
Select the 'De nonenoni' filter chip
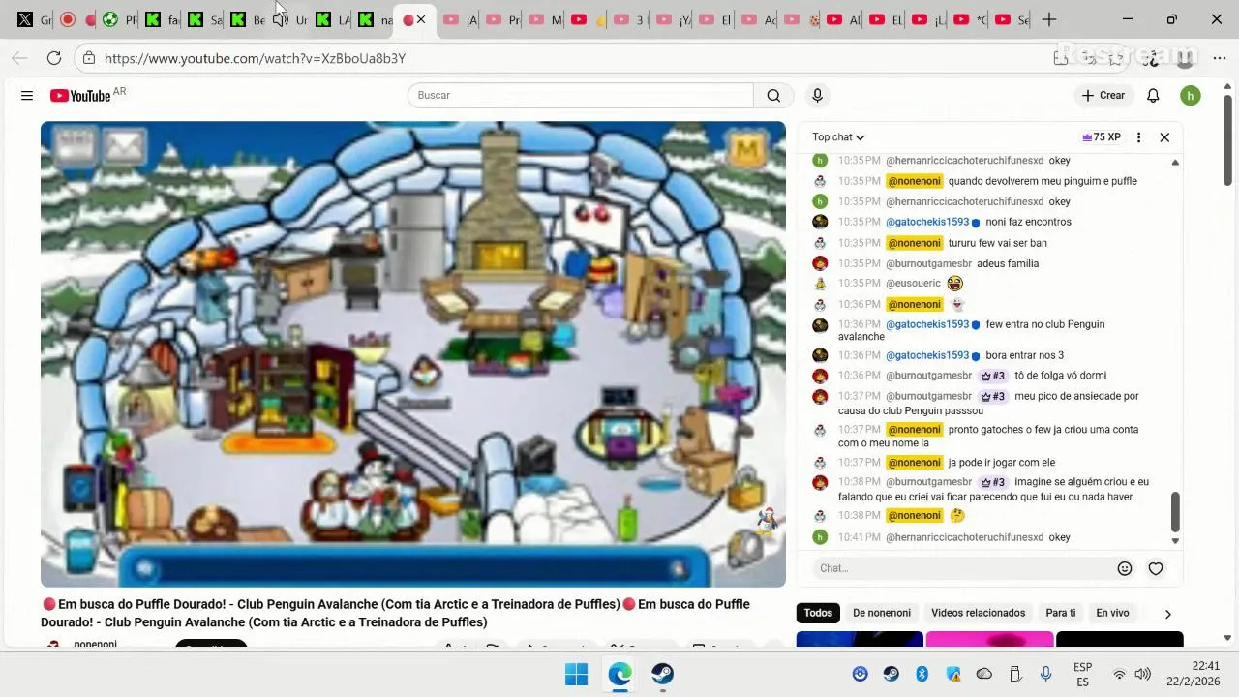pos(882,613)
